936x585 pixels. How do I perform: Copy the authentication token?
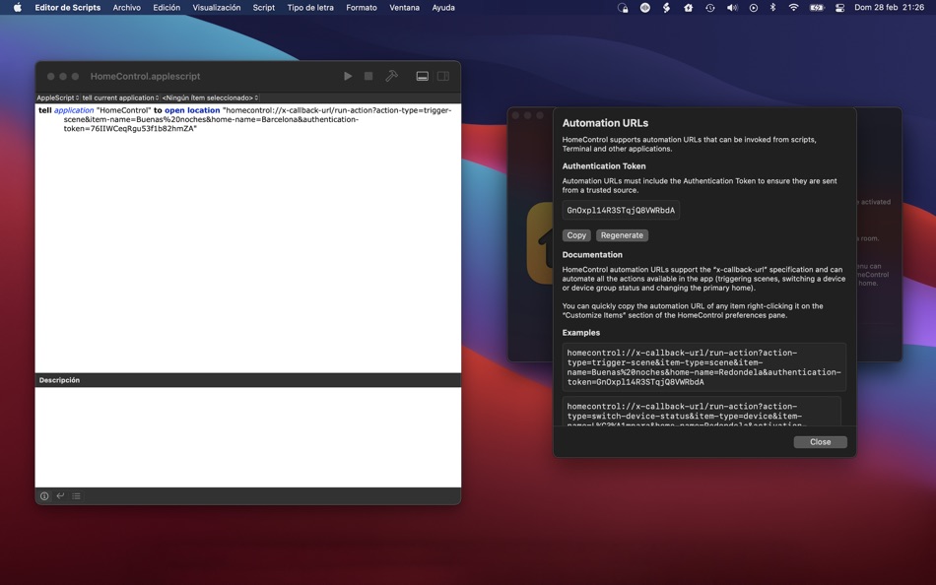pyautogui.click(x=576, y=235)
